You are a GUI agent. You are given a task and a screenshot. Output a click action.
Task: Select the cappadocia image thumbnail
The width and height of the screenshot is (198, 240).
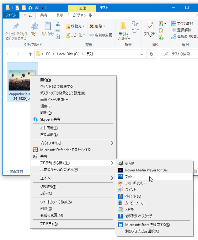[x=22, y=80]
